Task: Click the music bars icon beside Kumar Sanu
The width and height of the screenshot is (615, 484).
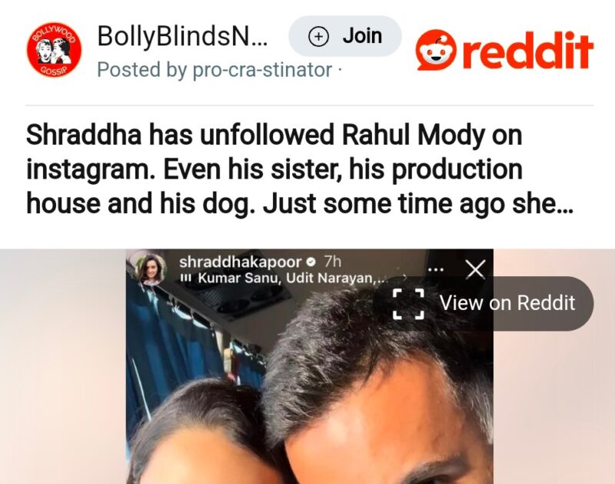Action: coord(185,279)
